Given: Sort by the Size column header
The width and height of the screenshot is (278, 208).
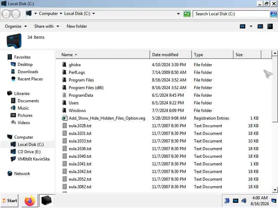Looking at the screenshot, I should [247, 55].
